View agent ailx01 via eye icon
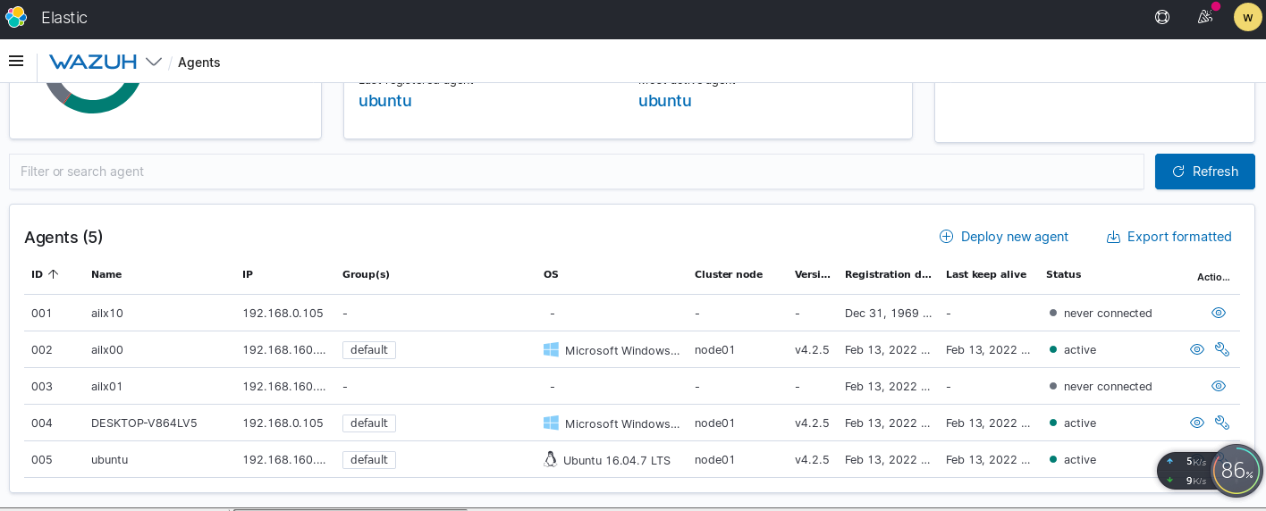Image resolution: width=1266 pixels, height=511 pixels. [1218, 386]
